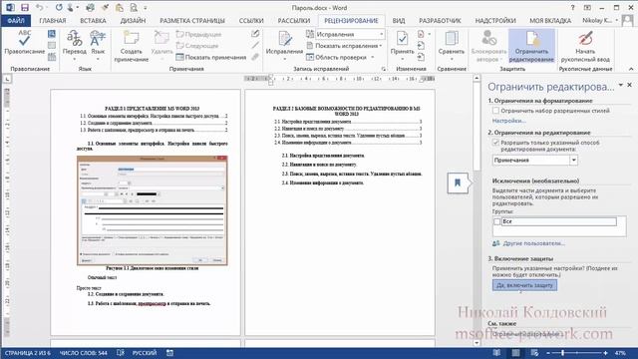Open the Исправления display mode dropdown
Image resolution: width=638 pixels, height=359 pixels.
(x=381, y=34)
